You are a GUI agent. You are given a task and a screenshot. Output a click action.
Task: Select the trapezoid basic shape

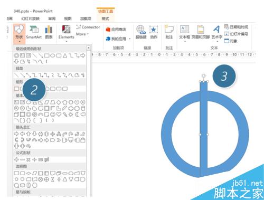[53, 102]
